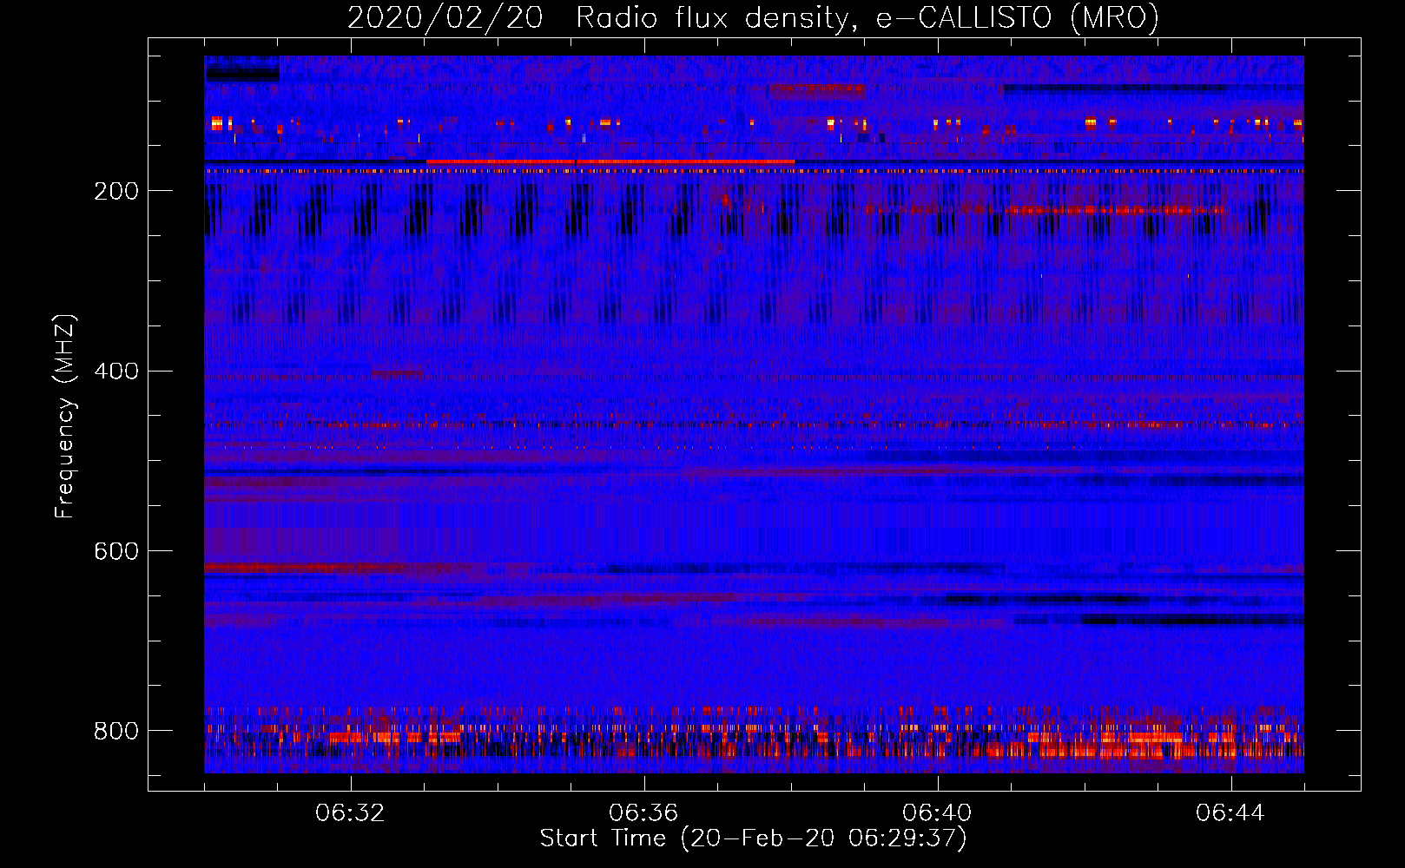
Task: Click the 200 frequency tick label
Action: tap(116, 191)
